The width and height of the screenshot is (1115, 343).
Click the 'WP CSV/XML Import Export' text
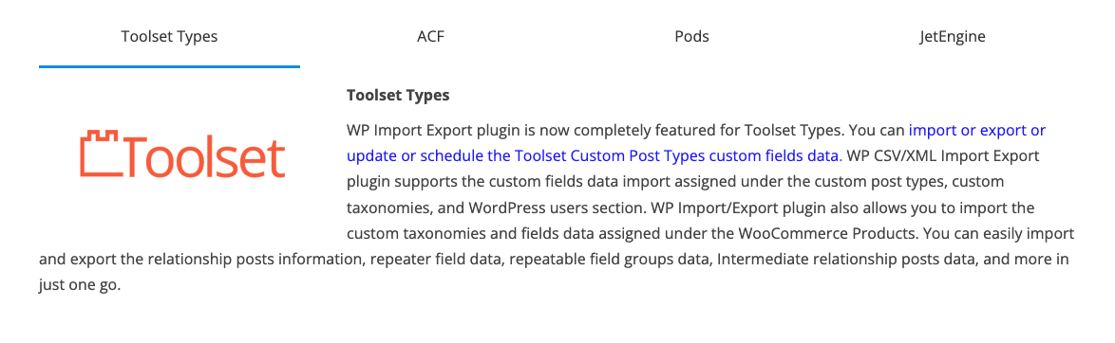(x=944, y=156)
